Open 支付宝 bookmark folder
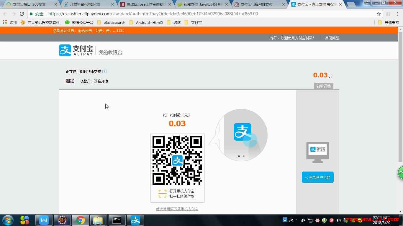 tap(193, 22)
